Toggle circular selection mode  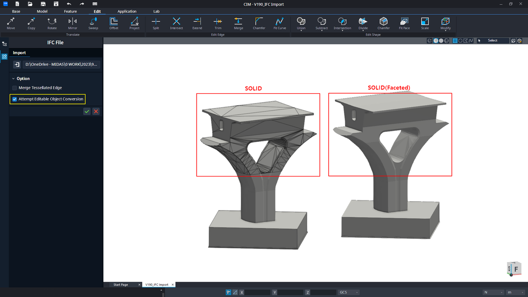click(460, 41)
